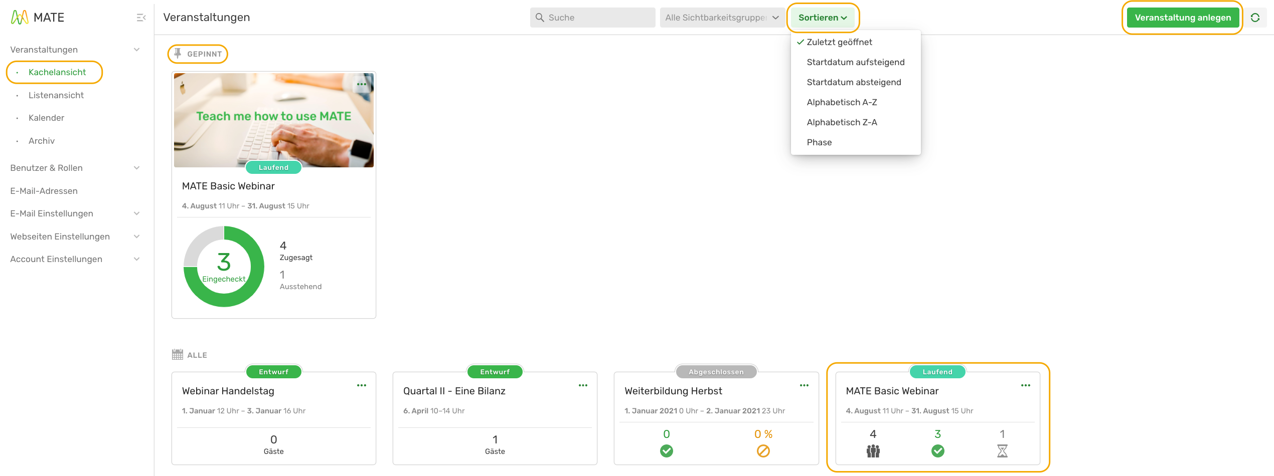Click Veranstaltung anlegen button
1274x476 pixels.
pyautogui.click(x=1183, y=18)
